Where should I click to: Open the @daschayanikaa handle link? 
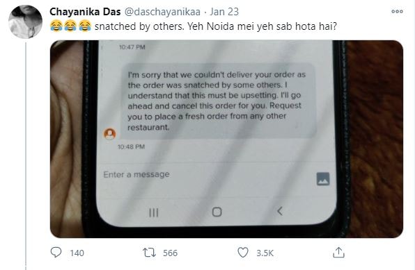[162, 12]
